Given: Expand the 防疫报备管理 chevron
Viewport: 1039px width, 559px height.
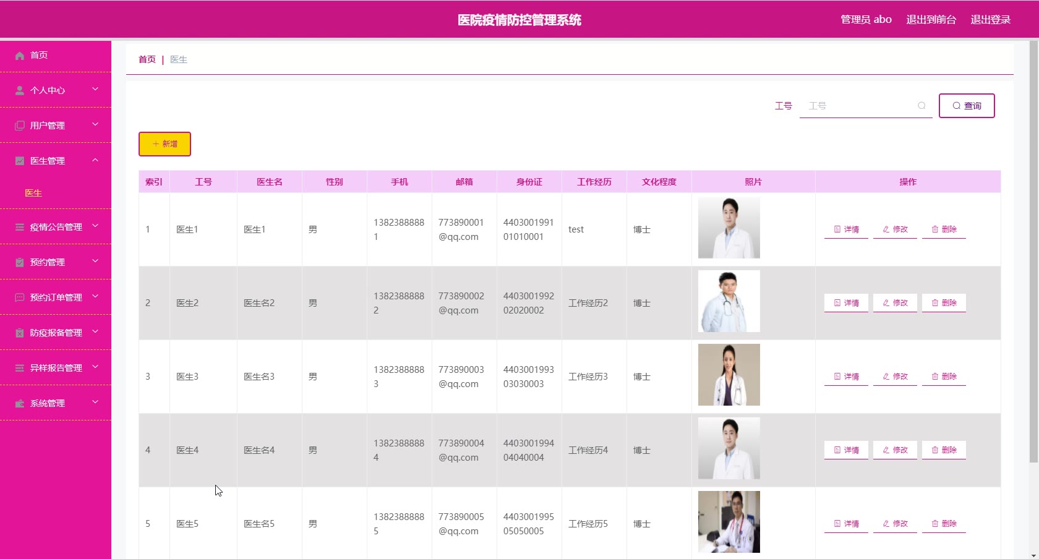Looking at the screenshot, I should pyautogui.click(x=95, y=332).
